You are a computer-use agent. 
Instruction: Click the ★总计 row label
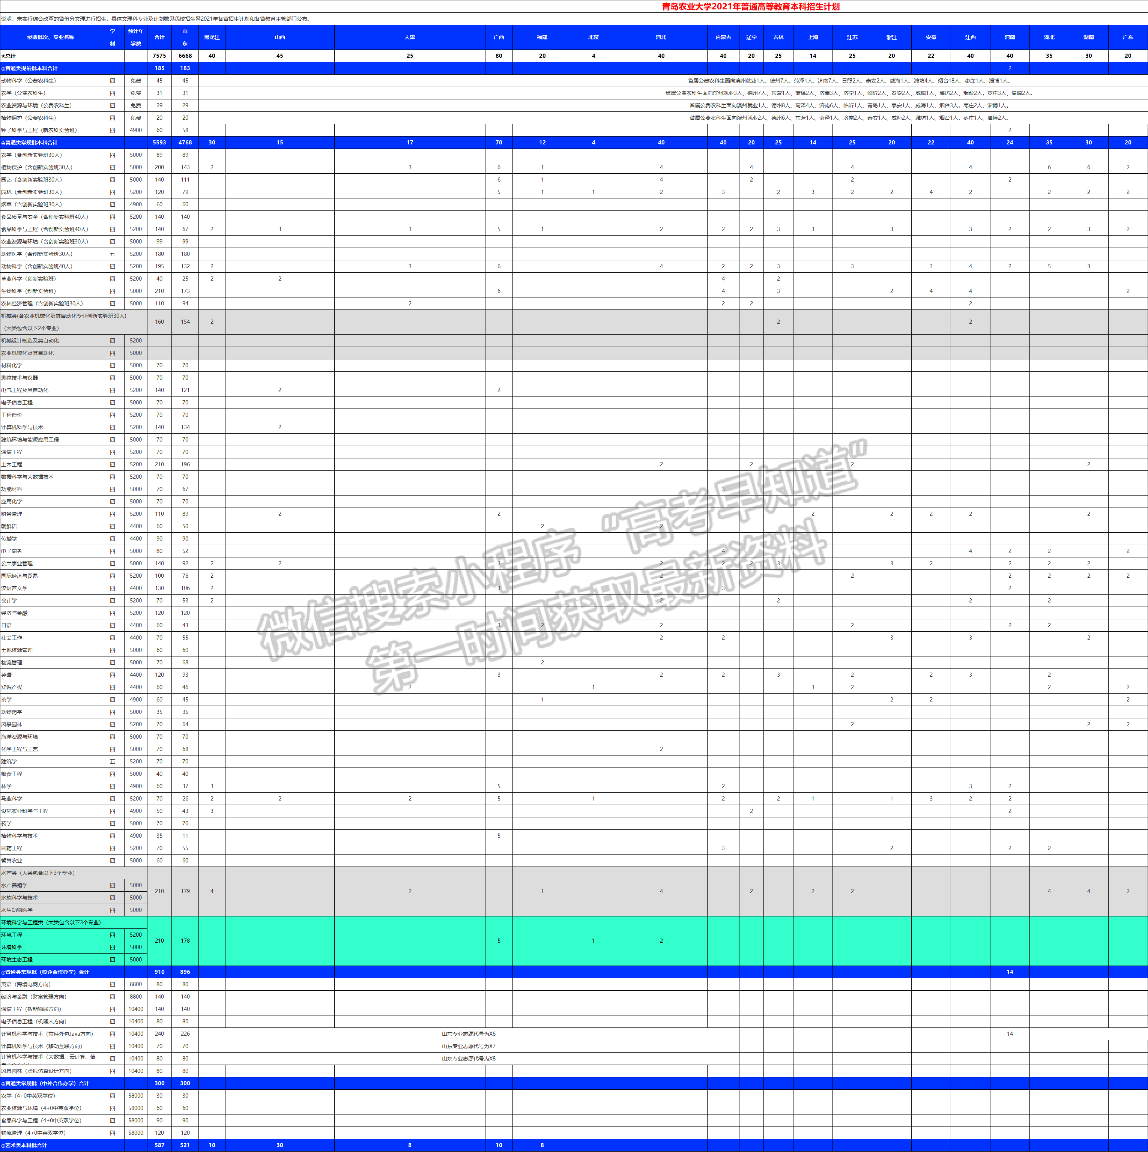pos(8,56)
